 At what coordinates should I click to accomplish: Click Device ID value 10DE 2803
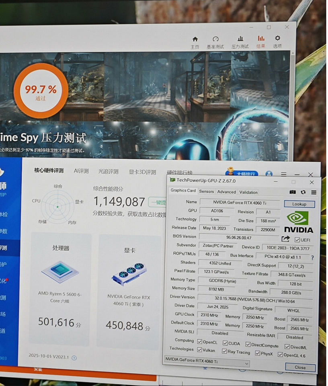pos(288,248)
